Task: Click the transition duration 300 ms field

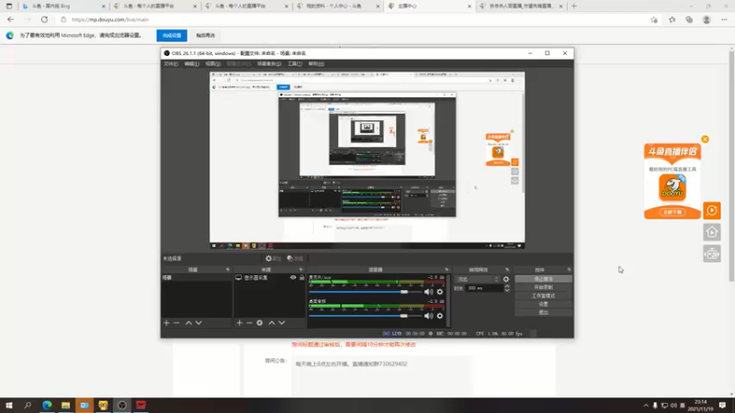Action: (x=484, y=288)
